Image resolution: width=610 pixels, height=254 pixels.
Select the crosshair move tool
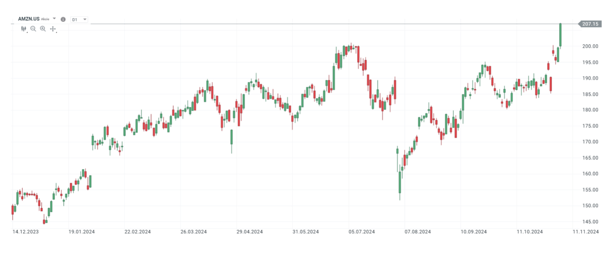53,29
